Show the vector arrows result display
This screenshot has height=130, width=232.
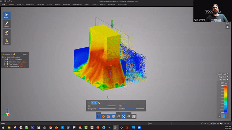(x=129, y=116)
